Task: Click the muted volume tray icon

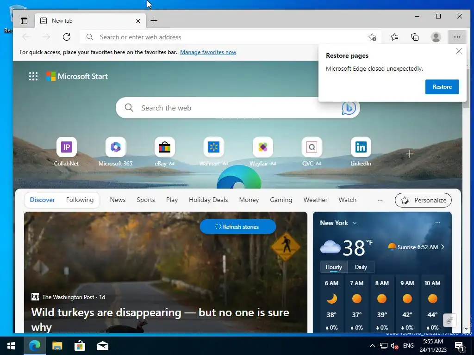Action: tap(394, 346)
